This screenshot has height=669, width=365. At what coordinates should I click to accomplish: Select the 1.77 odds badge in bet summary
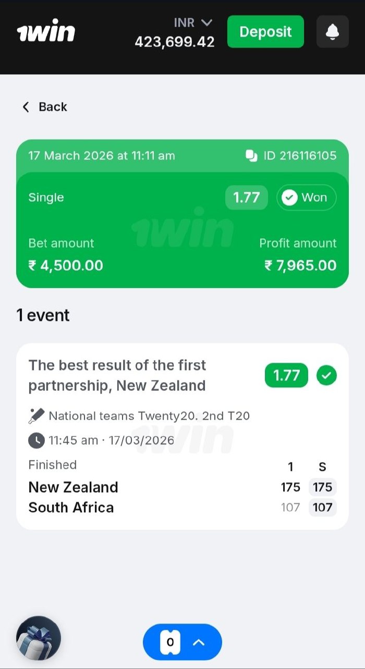click(246, 198)
